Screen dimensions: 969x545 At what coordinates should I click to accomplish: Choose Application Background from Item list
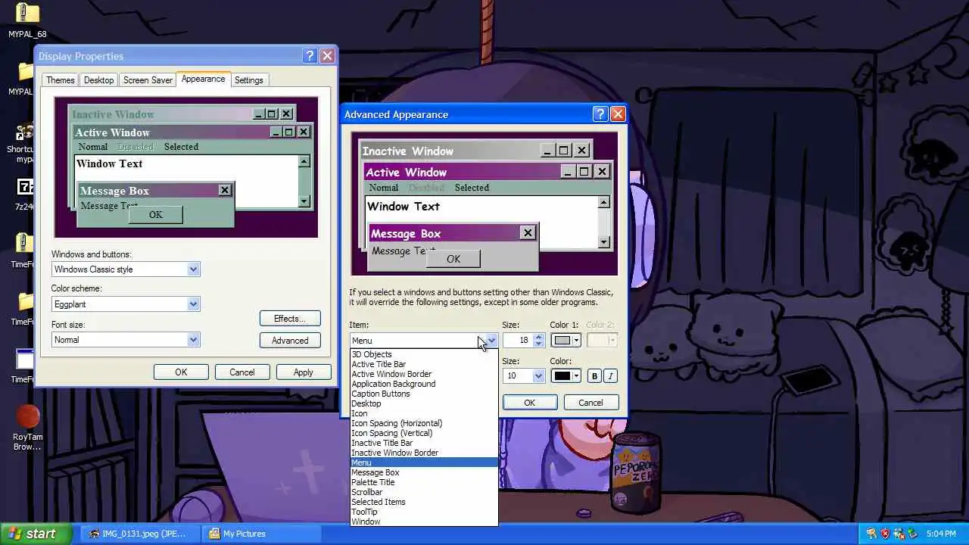[424, 384]
